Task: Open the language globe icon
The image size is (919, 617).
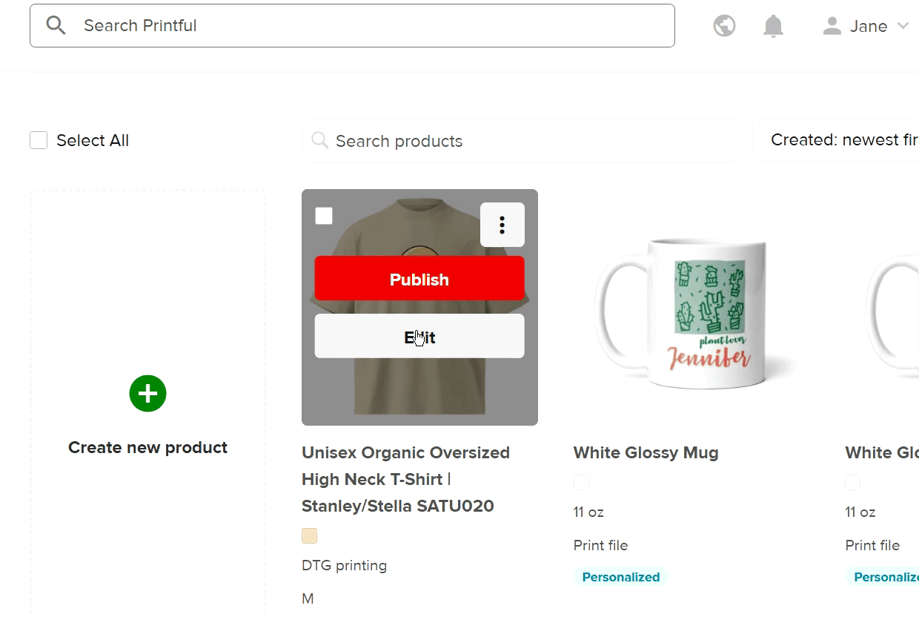Action: [x=724, y=25]
